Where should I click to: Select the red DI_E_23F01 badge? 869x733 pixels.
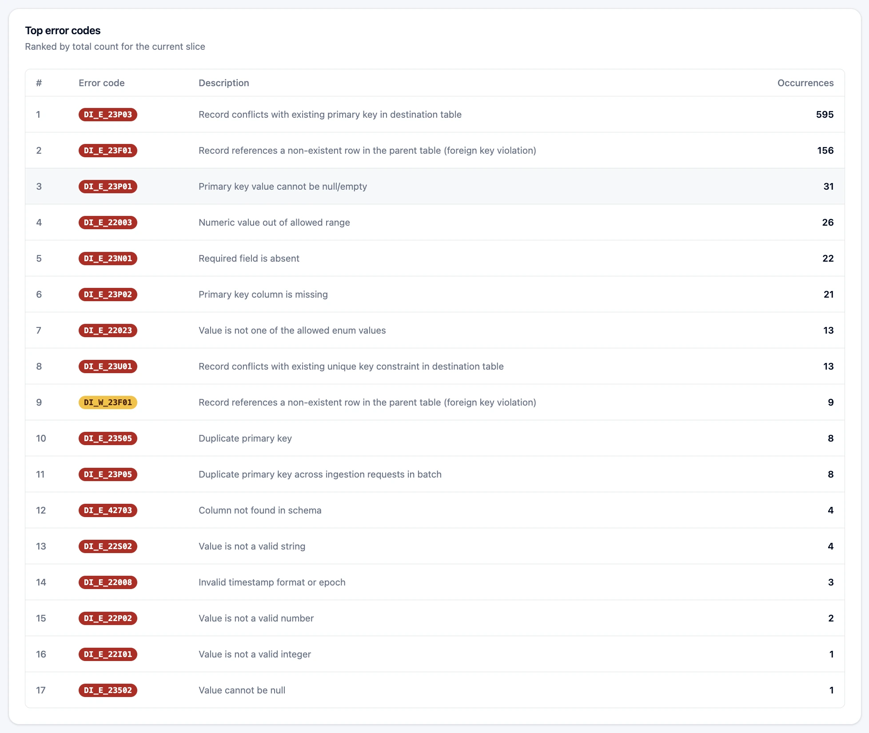108,151
